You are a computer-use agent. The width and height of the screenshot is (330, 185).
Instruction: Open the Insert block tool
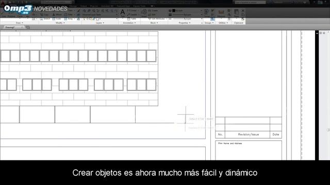144,13
